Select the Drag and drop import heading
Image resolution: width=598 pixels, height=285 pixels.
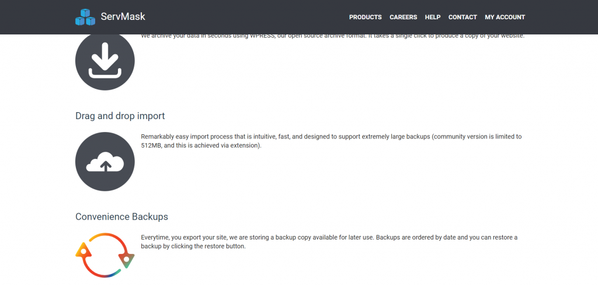[120, 116]
